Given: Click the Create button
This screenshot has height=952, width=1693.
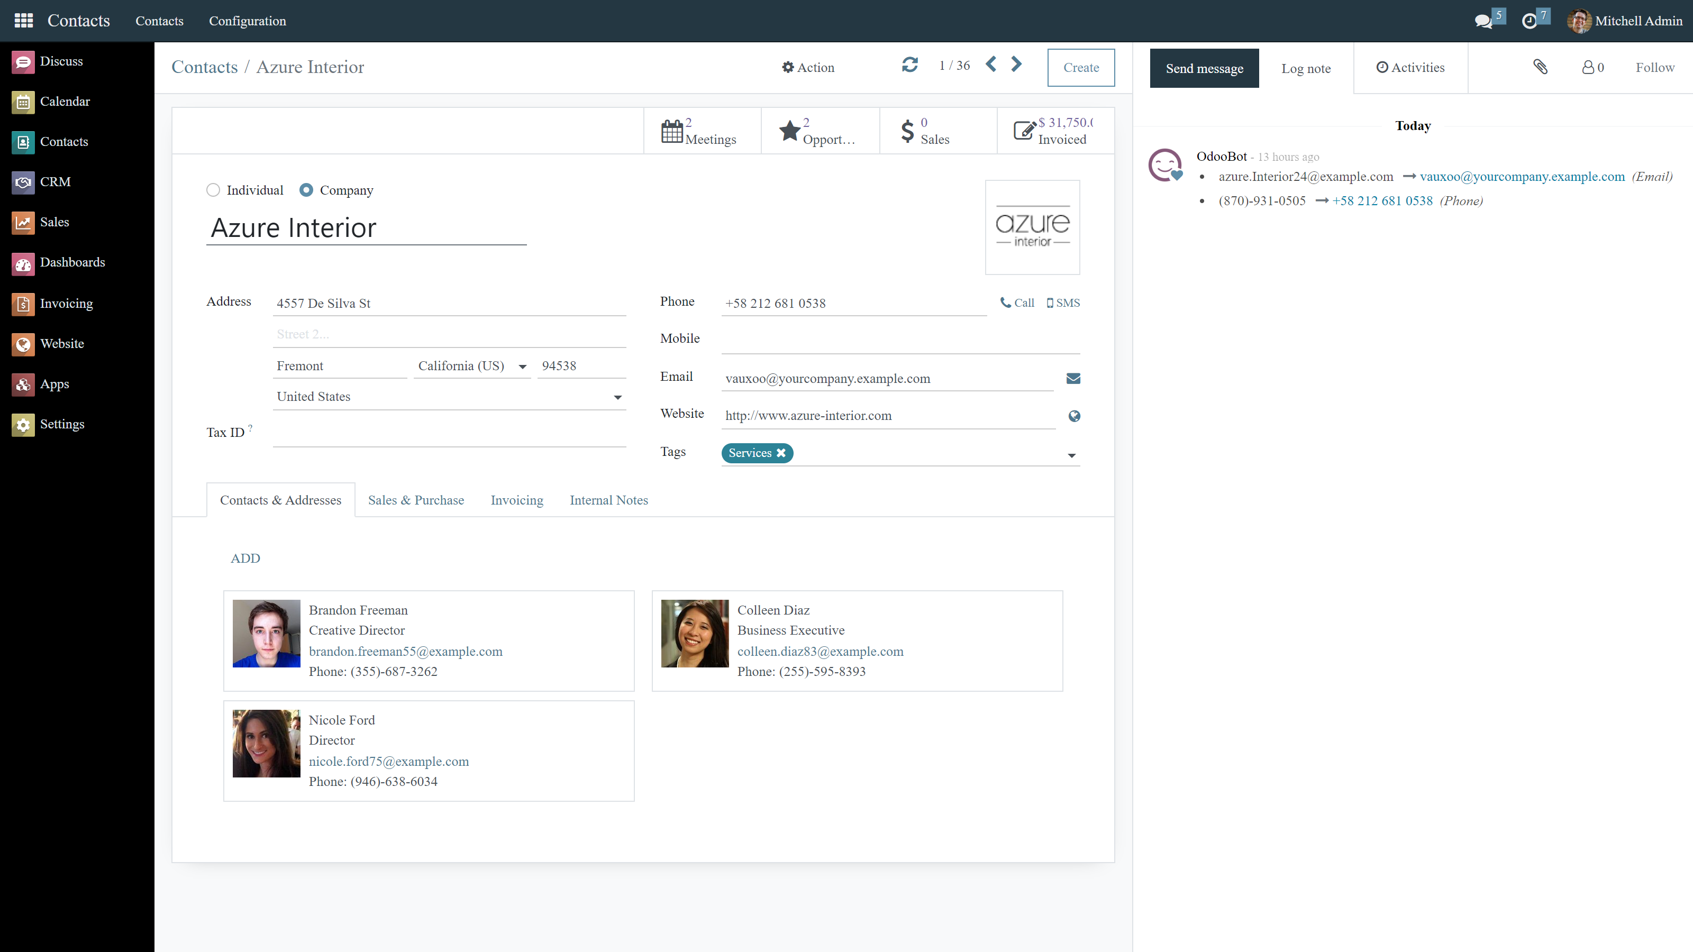Looking at the screenshot, I should (x=1080, y=68).
